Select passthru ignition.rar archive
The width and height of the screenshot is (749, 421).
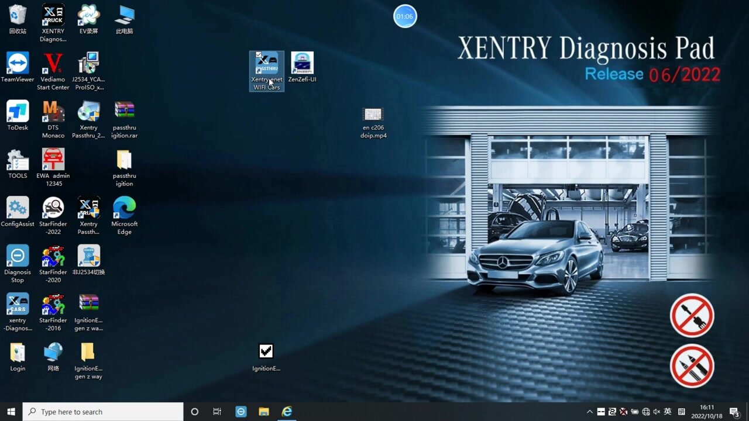[x=124, y=119]
